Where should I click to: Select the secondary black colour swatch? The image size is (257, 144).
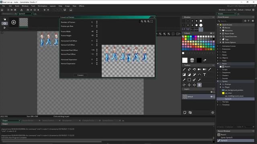point(199,60)
